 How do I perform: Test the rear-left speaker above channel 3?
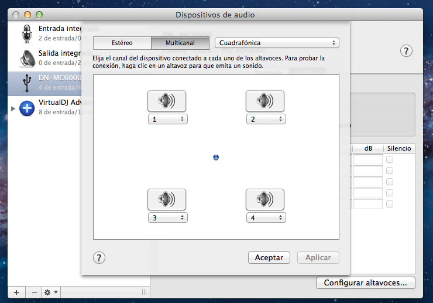(x=167, y=199)
